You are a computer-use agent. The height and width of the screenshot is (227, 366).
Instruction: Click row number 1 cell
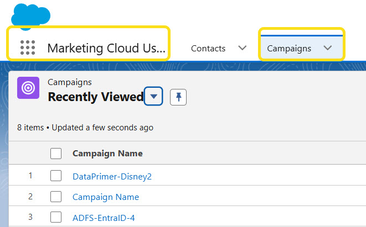click(30, 176)
